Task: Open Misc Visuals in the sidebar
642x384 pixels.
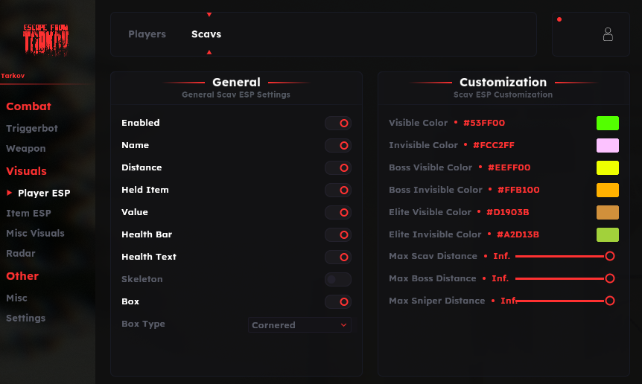Action: pyautogui.click(x=35, y=234)
